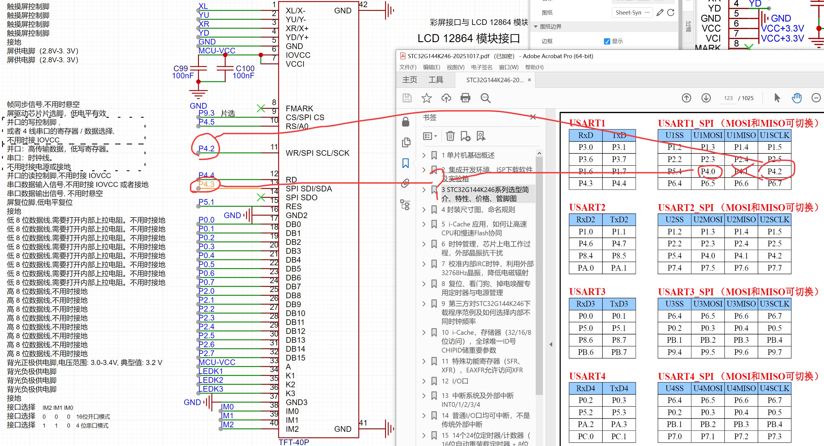Open bookmark 4 封装尺寸图、命名规则
Screen dimensions: 824x446
pyautogui.click(x=478, y=210)
